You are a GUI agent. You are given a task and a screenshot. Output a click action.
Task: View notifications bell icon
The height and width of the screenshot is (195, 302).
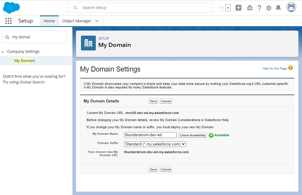pyautogui.click(x=278, y=8)
